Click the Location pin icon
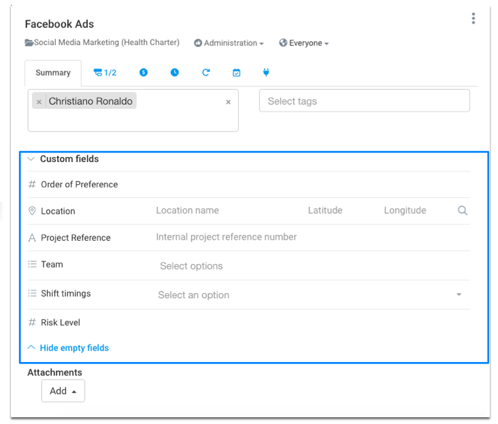Screen dimensions: 498x424 click(x=32, y=211)
